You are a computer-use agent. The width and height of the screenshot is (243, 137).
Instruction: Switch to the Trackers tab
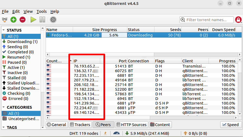click(x=80, y=125)
